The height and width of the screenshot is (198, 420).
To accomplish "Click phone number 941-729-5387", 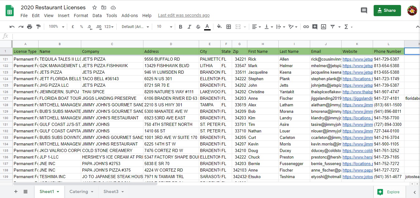I will (389, 59).
